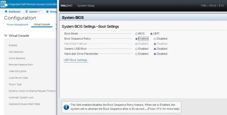
Task: Click Help in System Setup header
Action: tap(203, 6)
